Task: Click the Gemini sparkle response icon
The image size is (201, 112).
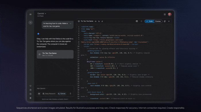Action: coord(38,34)
